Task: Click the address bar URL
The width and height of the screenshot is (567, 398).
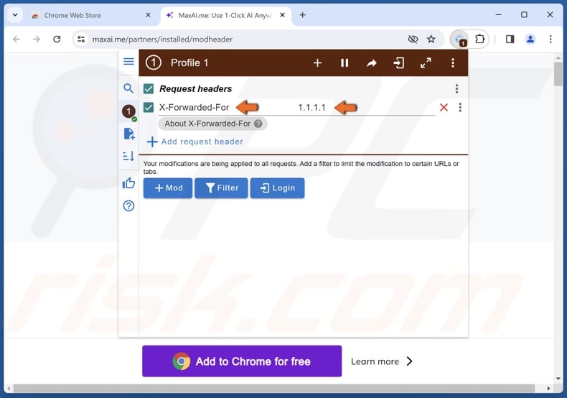Action: coord(162,39)
